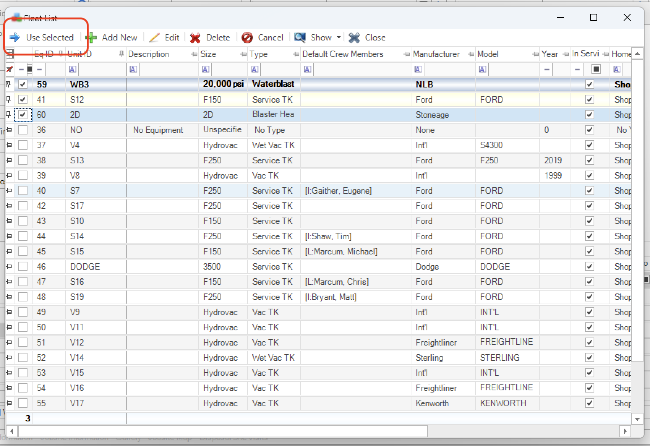The image size is (650, 446).
Task: Open the Size filter operator selector
Action: click(x=205, y=69)
